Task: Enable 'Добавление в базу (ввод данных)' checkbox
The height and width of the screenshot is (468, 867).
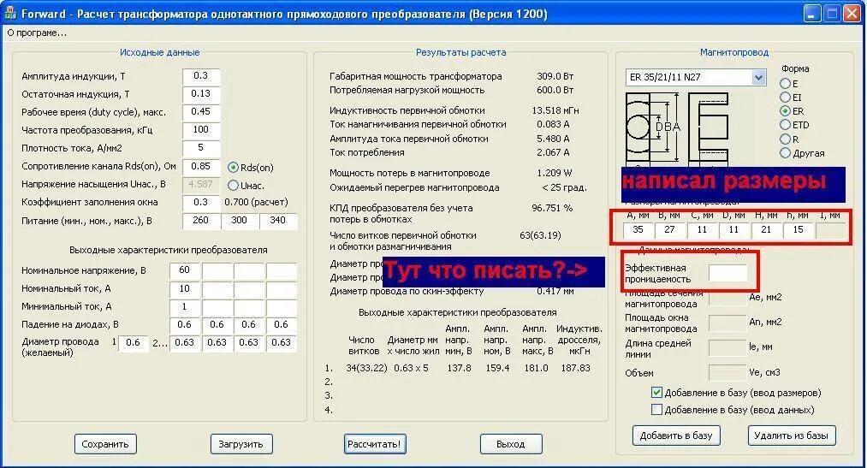Action: coord(656,410)
